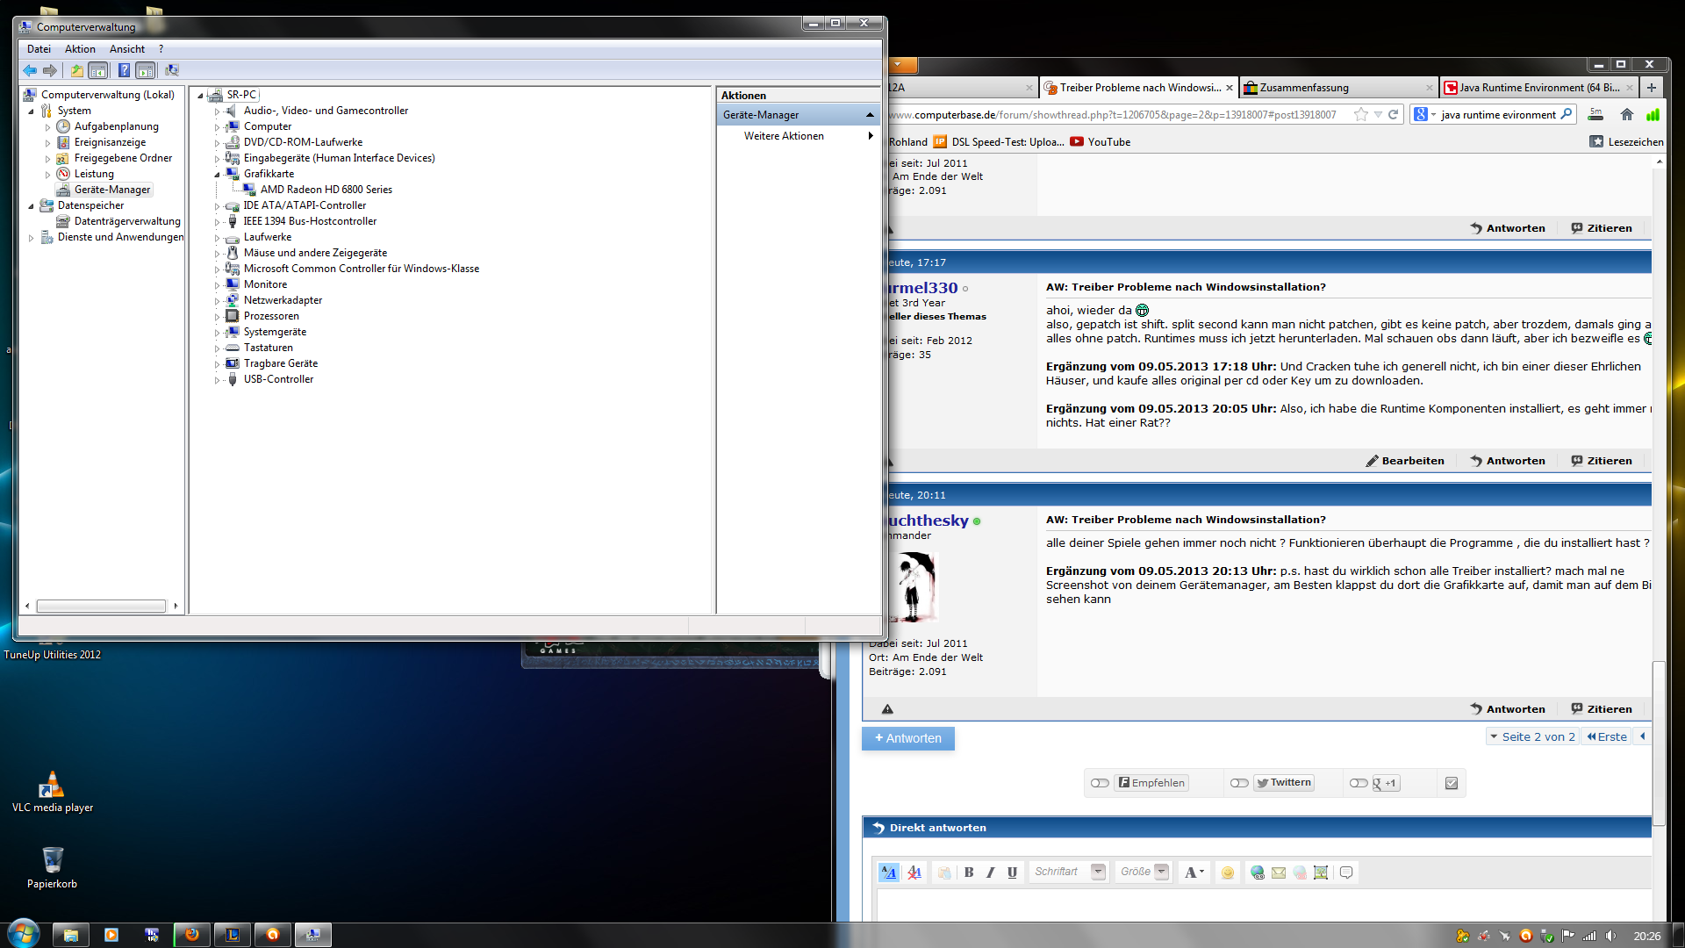Screen dimensions: 1685x948
Task: Click the blue + Antworten button
Action: click(908, 738)
